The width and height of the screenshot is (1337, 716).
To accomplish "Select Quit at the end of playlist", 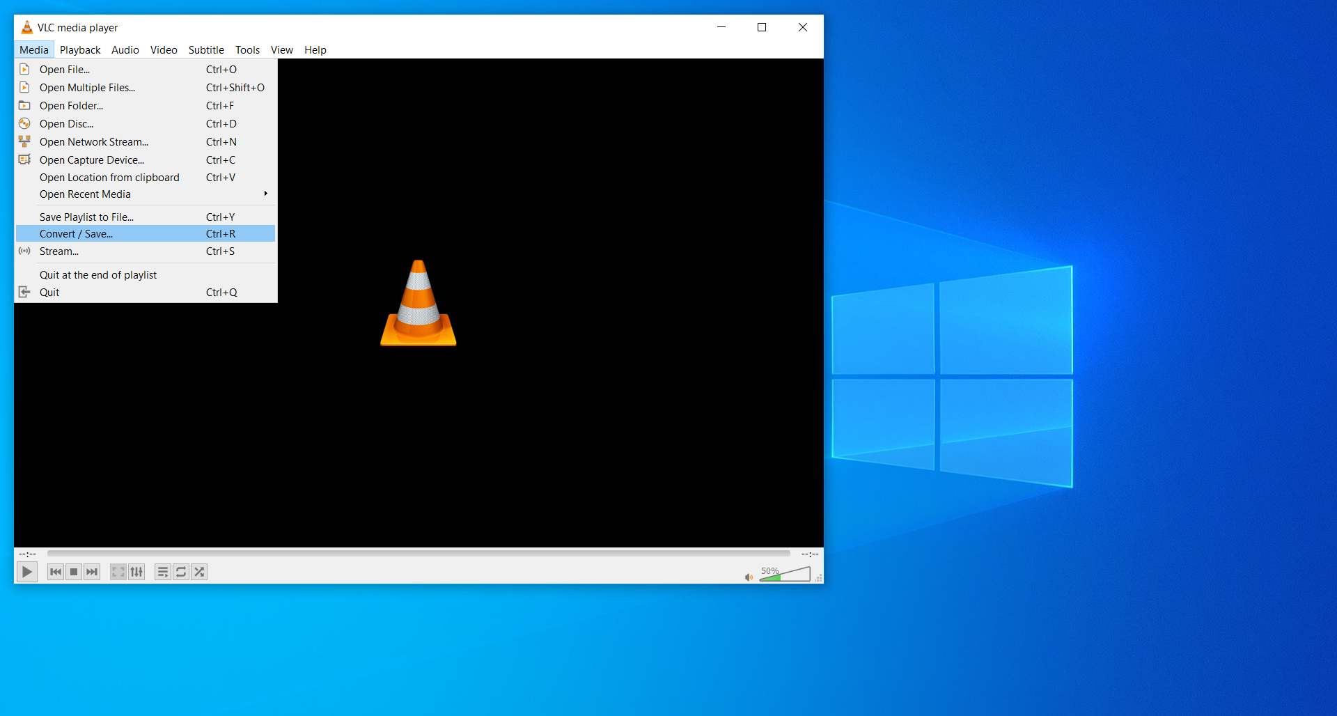I will point(98,275).
